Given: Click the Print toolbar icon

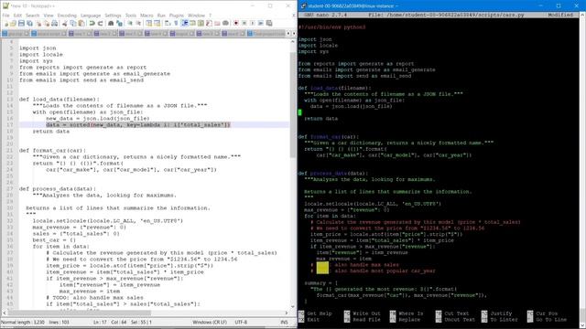Looking at the screenshot, I should point(55,23).
